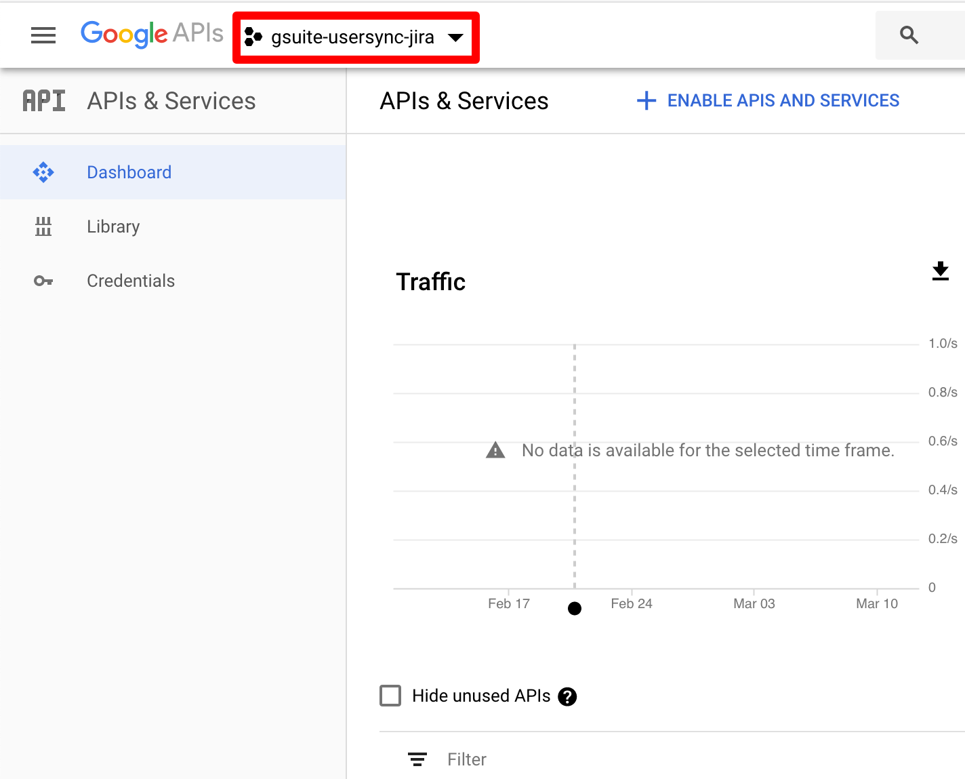Toggle the Hide unused APIs checkbox

coord(390,696)
